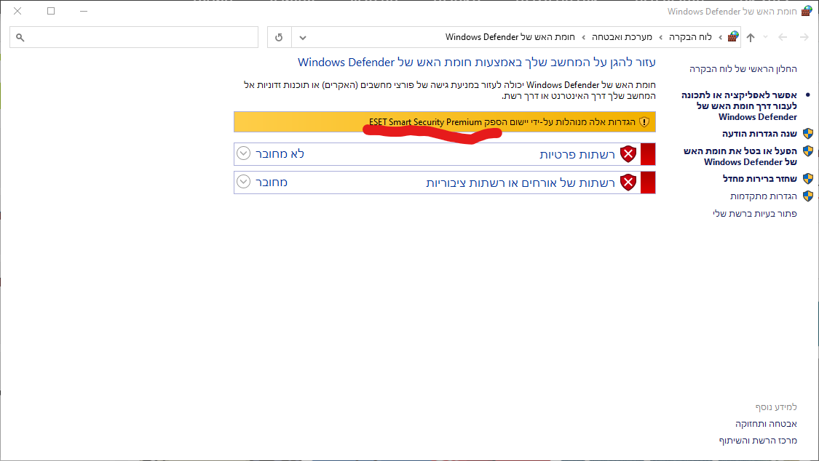Click the warning shield icon in the yellow banner
The height and width of the screenshot is (461, 819).
pyautogui.click(x=644, y=122)
